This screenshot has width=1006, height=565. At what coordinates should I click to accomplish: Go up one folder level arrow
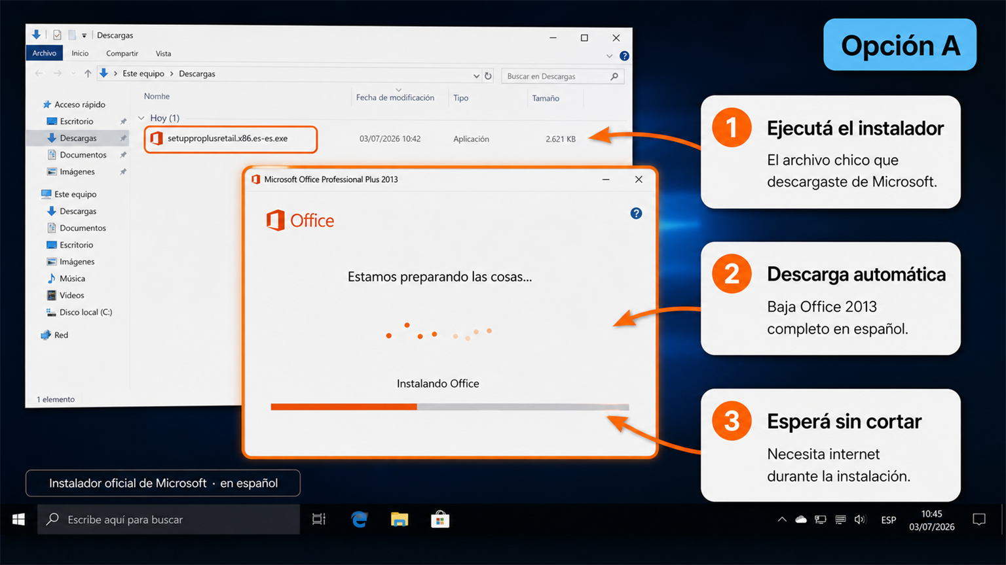coord(88,73)
